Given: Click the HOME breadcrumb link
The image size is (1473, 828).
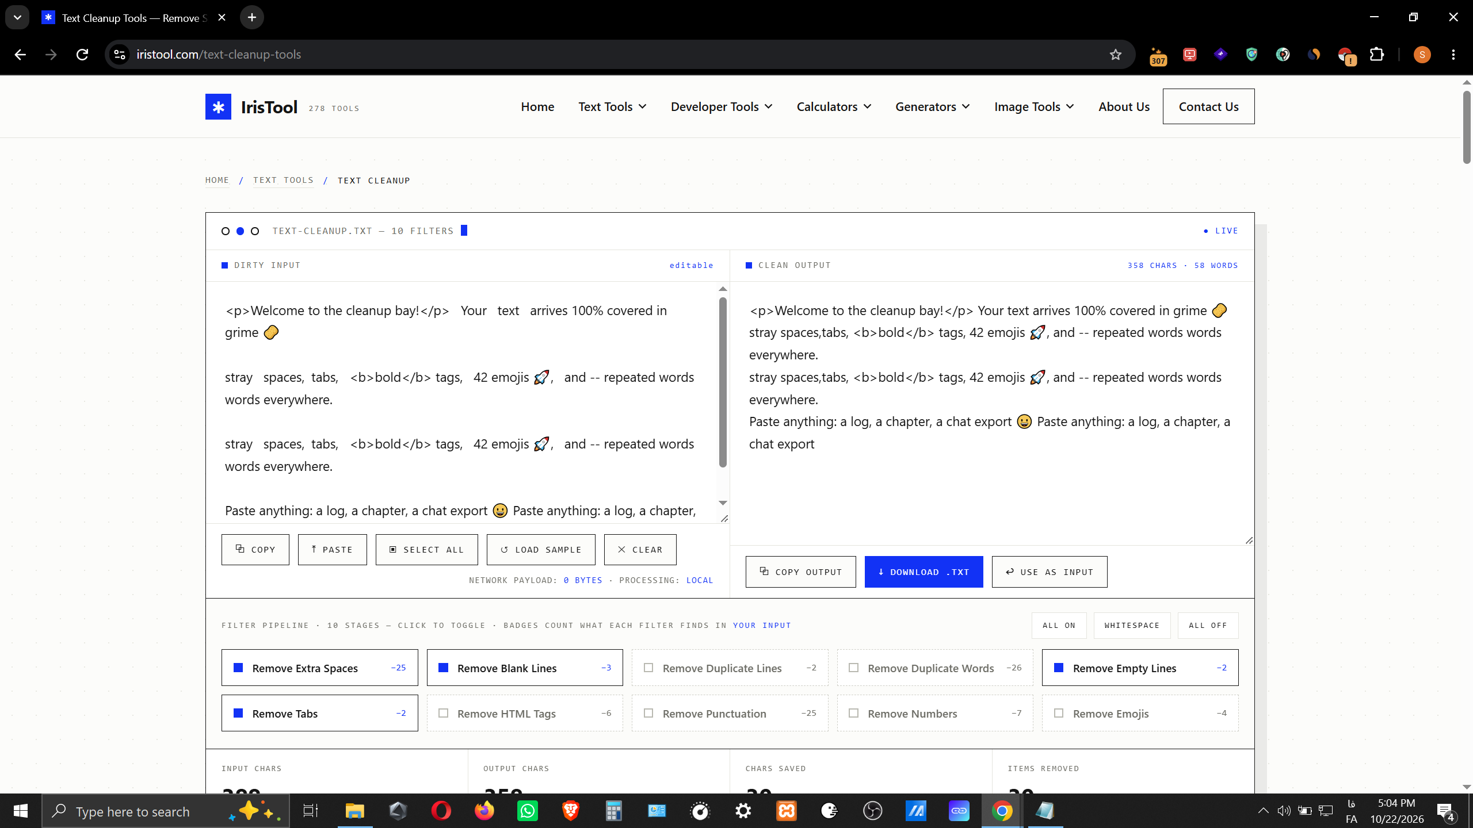Looking at the screenshot, I should point(217,180).
